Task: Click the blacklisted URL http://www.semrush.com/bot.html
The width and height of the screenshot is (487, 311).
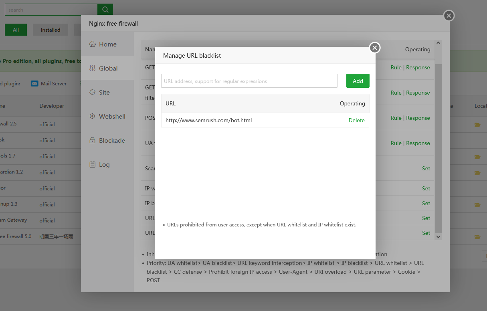Action: pyautogui.click(x=208, y=120)
